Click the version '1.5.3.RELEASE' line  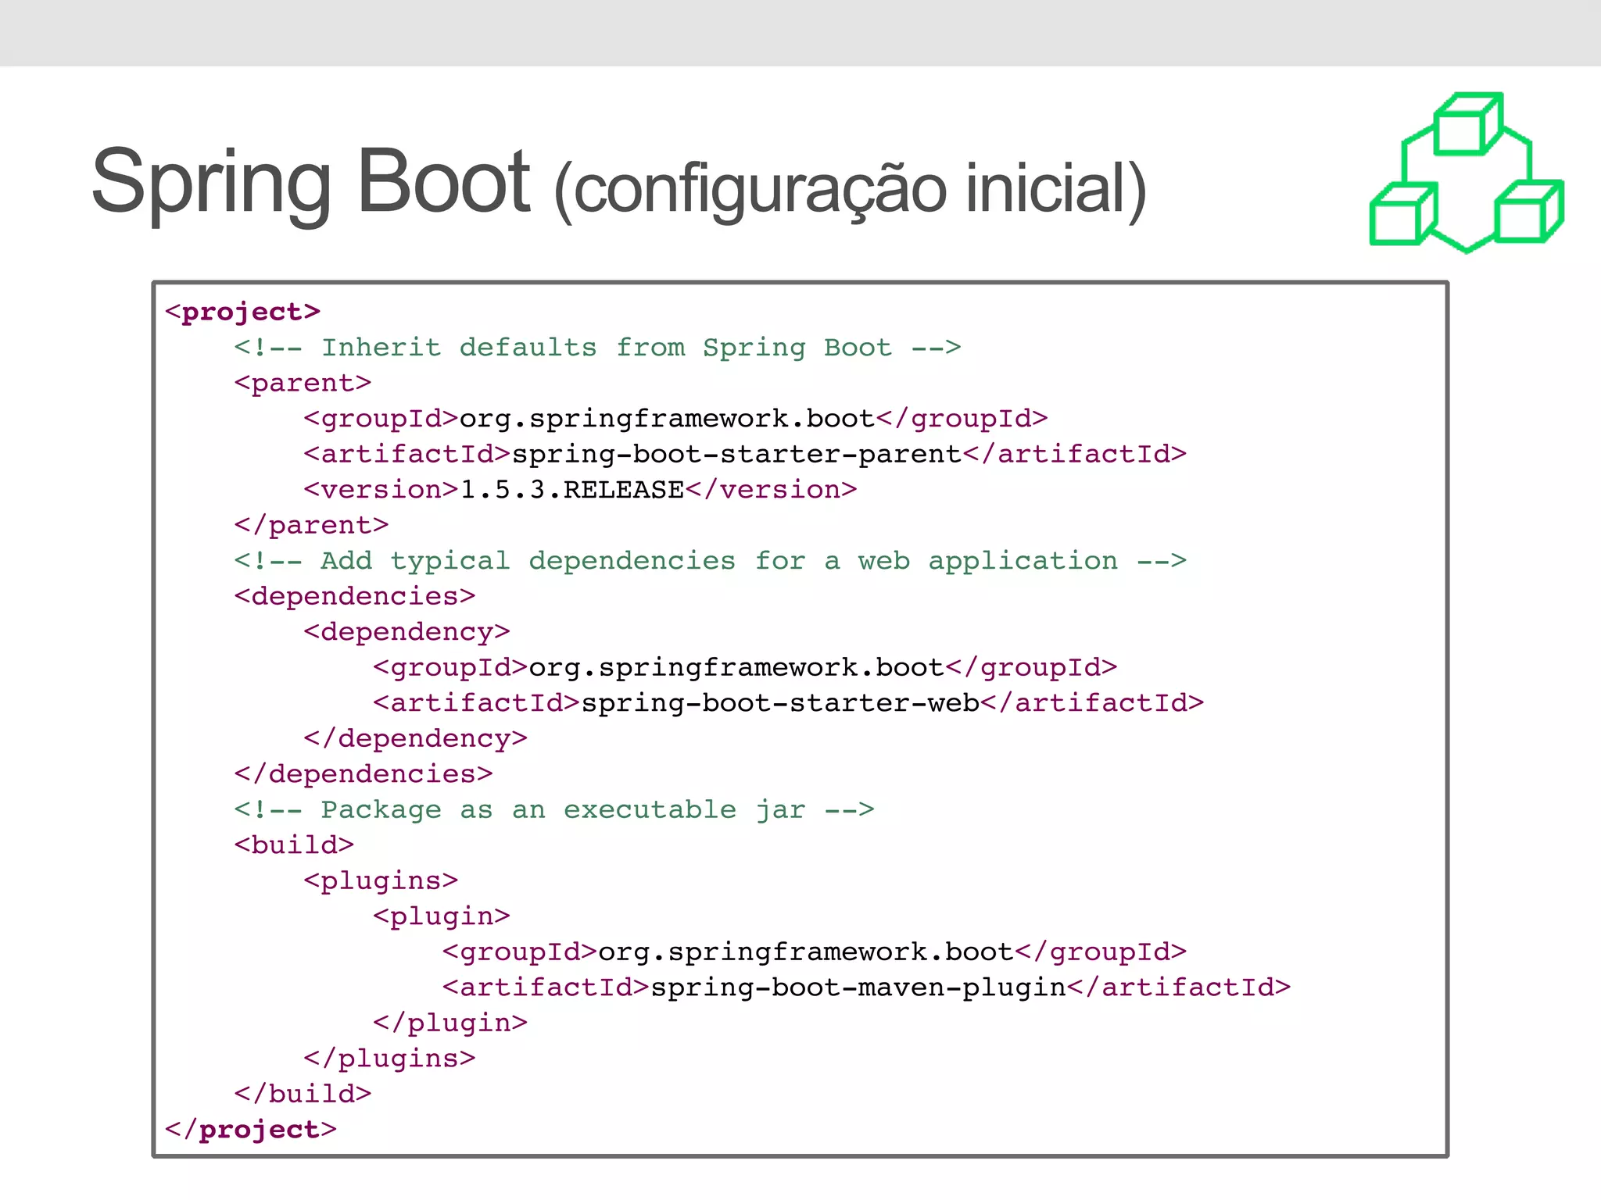click(x=581, y=489)
